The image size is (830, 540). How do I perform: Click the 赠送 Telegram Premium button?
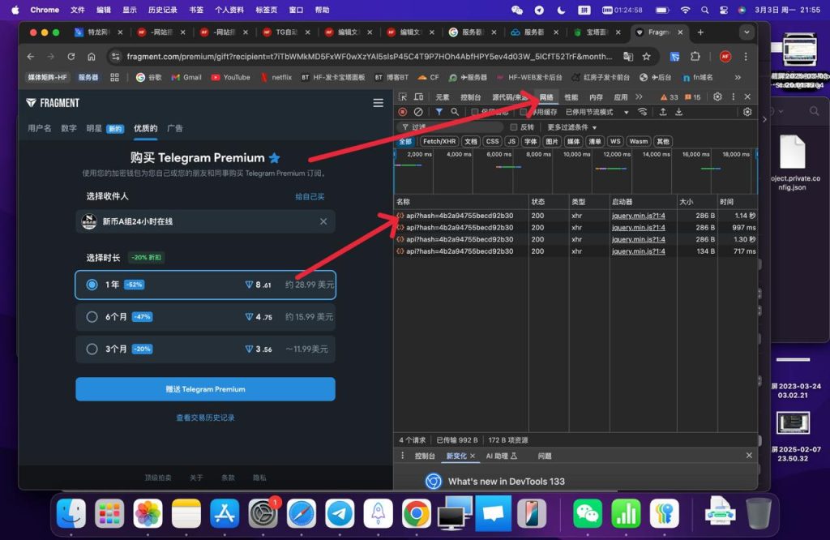click(x=205, y=389)
